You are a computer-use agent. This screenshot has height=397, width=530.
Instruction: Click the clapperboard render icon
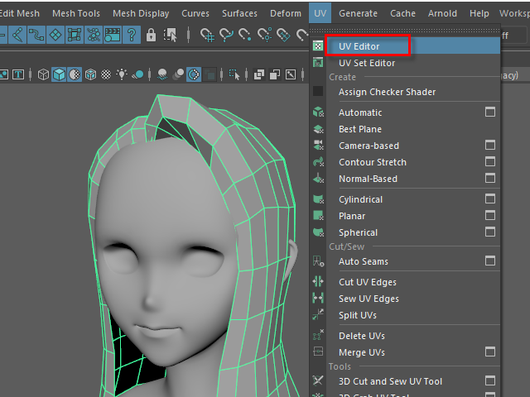pos(113,35)
